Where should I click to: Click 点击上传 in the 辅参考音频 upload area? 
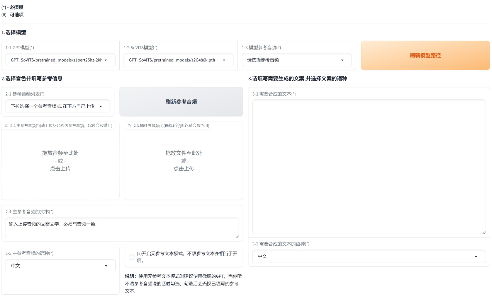click(183, 168)
